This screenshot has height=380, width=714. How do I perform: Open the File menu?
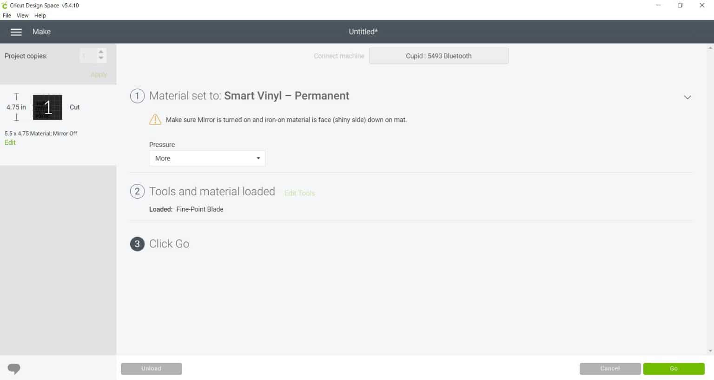point(7,15)
